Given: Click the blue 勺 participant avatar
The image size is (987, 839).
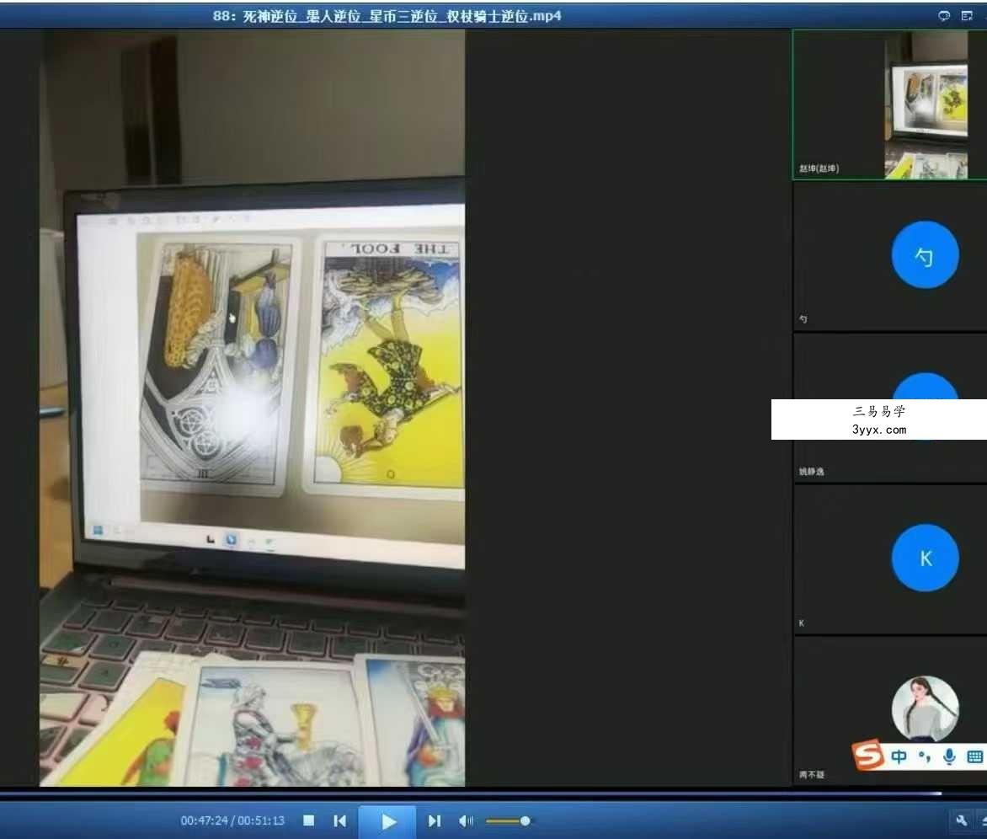Looking at the screenshot, I should coord(925,255).
